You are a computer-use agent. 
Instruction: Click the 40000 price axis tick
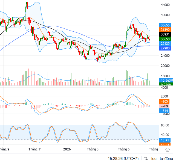165,15
